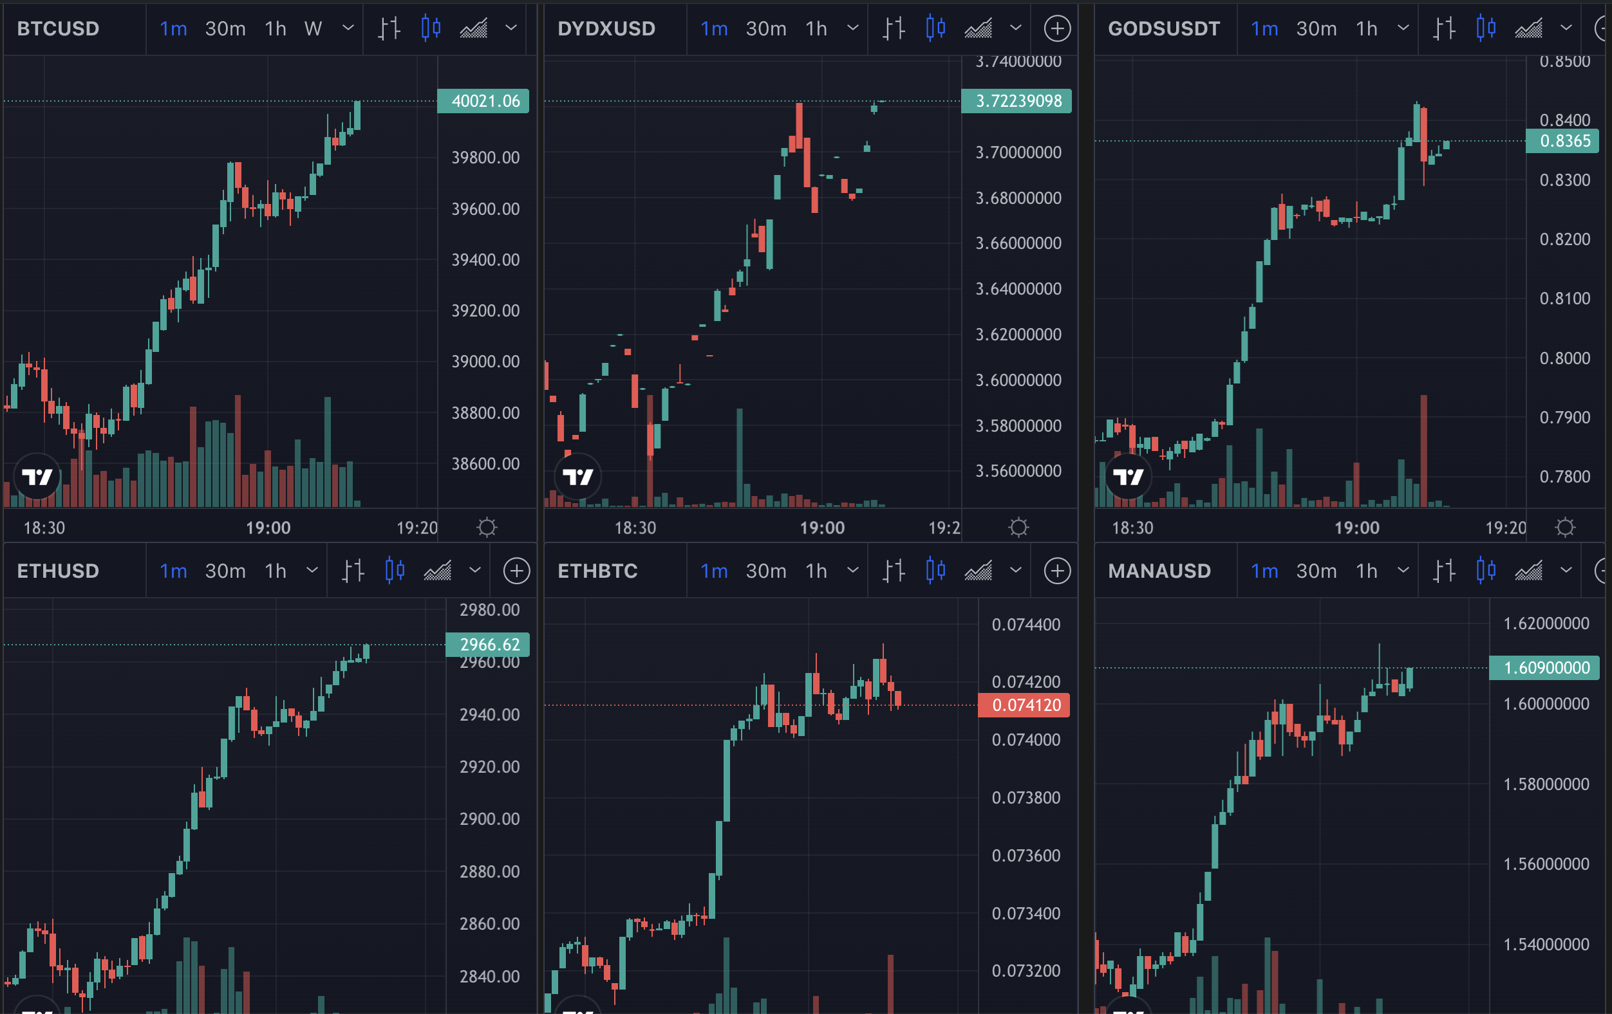Expand more timeframes dropdown in GODSUSDT panel
Screen dimensions: 1612x1014
[x=1403, y=28]
